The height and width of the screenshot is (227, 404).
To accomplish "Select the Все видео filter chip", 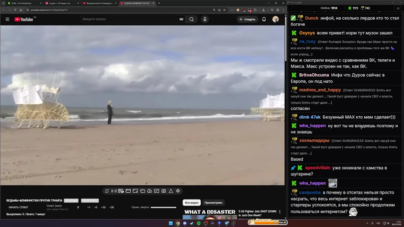I will [192, 203].
